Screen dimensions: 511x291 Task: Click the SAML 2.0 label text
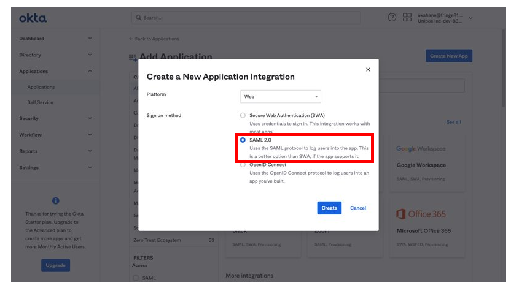260,140
